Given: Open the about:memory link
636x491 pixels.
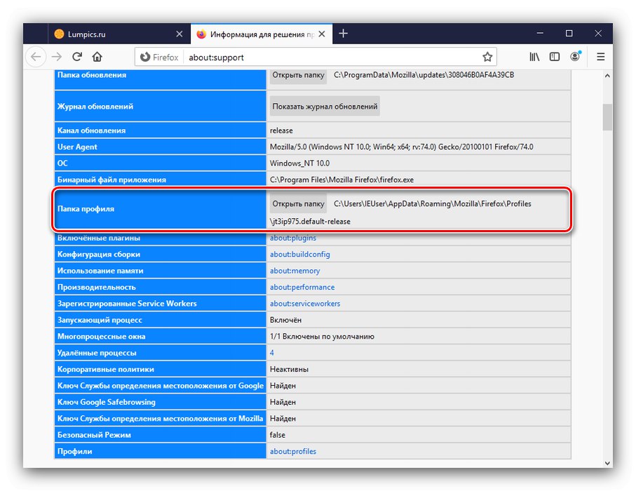Looking at the screenshot, I should 295,271.
